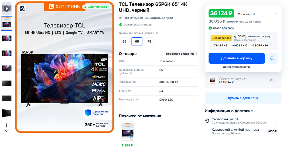Click the location pin delivery icon

point(207,121)
